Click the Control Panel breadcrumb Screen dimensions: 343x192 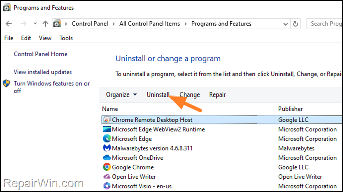pos(90,24)
